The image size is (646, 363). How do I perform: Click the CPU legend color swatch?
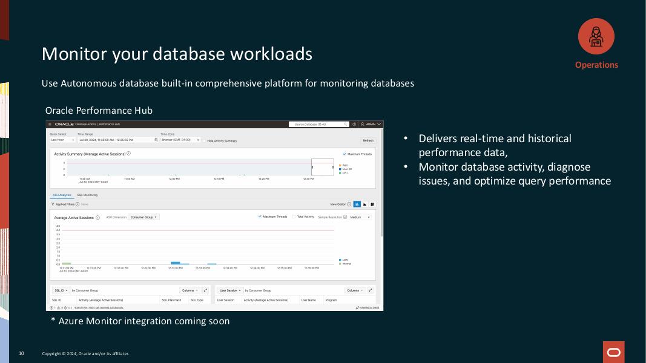340,173
